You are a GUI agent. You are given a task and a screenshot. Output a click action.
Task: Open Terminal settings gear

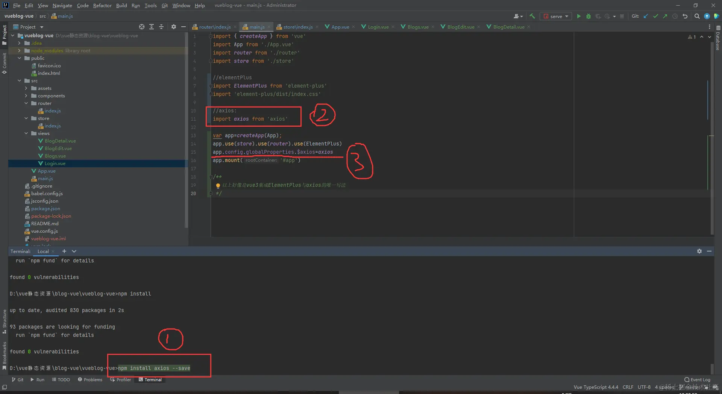point(699,251)
